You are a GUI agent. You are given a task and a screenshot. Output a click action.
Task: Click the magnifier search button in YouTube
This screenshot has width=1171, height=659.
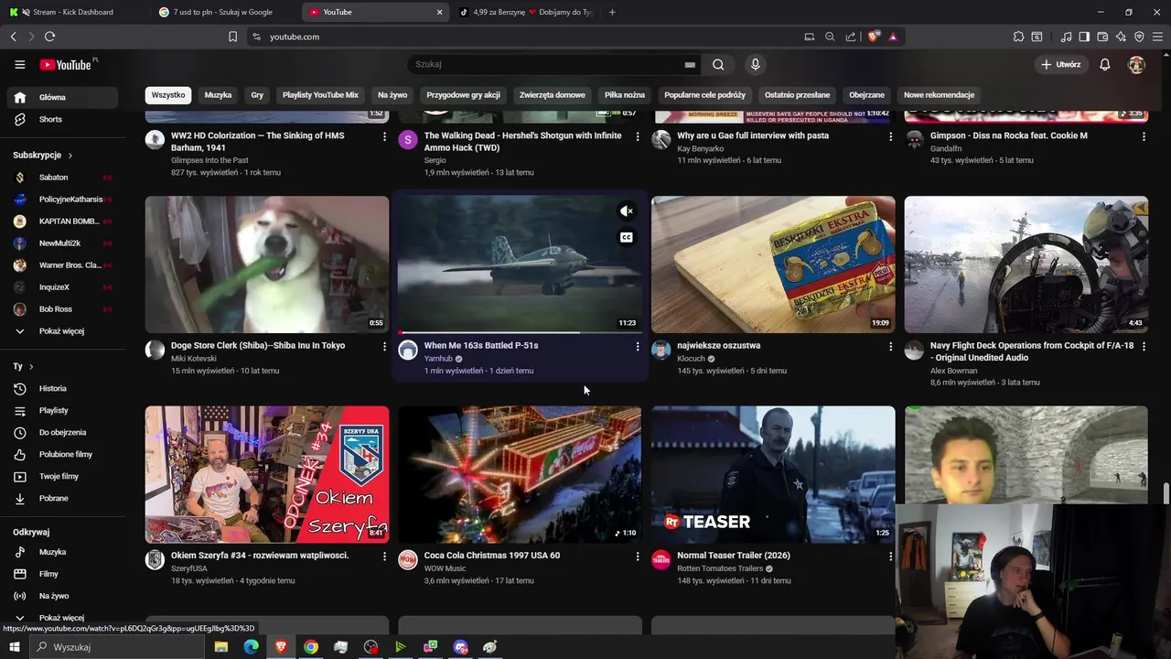tap(718, 65)
